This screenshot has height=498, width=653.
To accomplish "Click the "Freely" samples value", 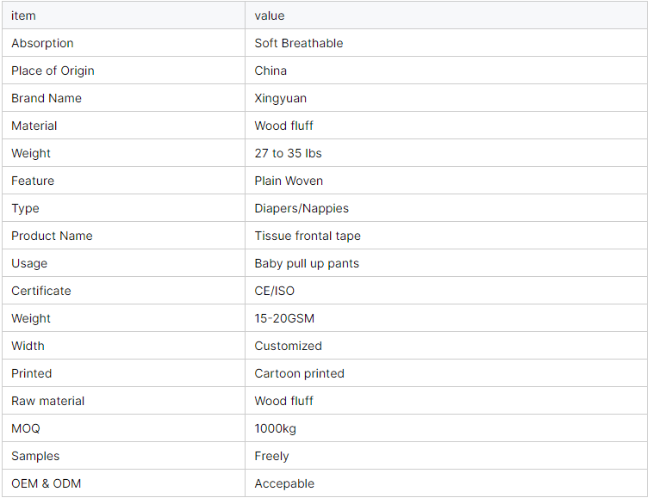I will click(271, 456).
